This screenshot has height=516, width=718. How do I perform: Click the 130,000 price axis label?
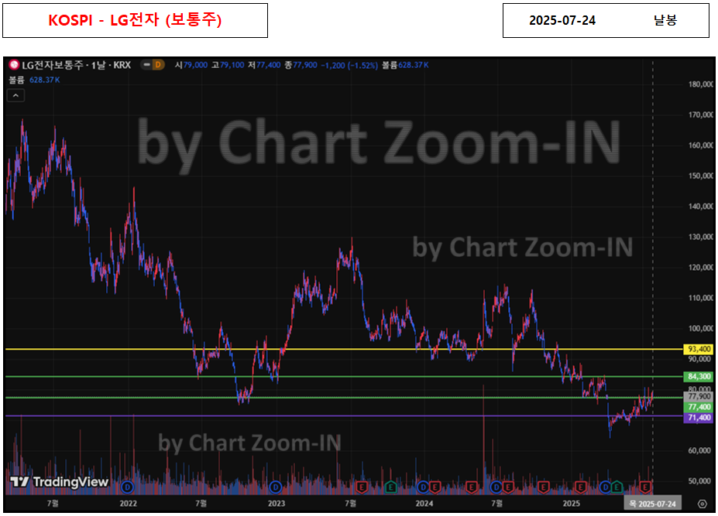701,237
